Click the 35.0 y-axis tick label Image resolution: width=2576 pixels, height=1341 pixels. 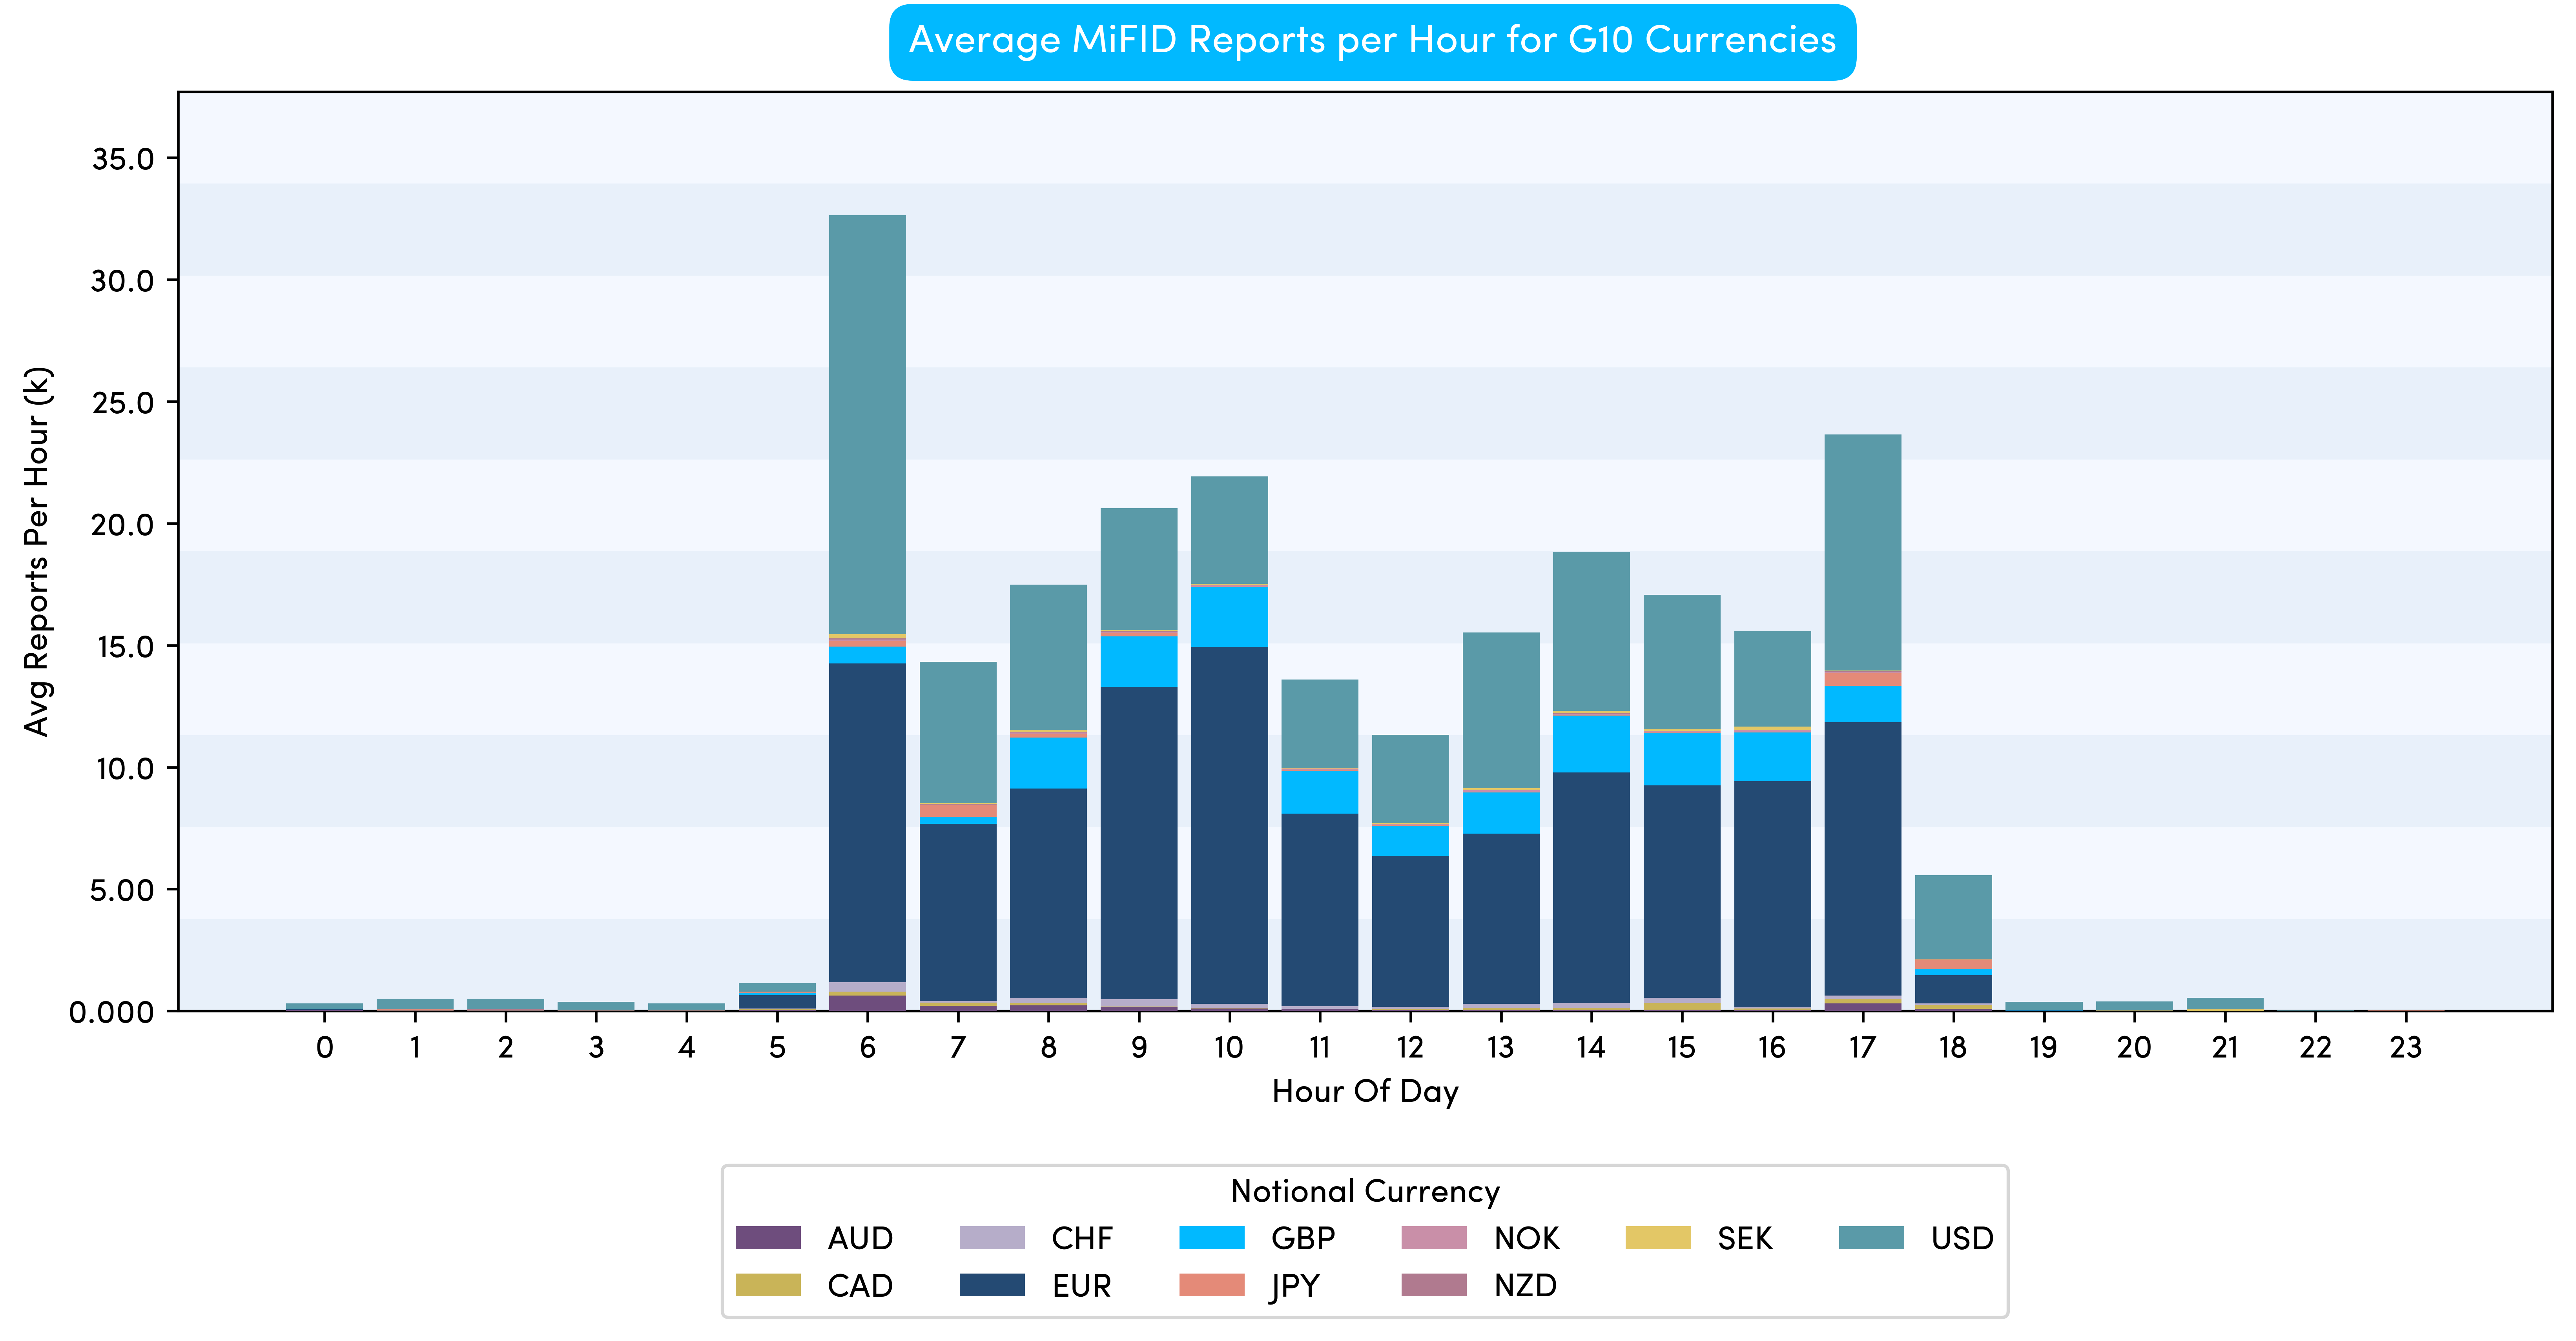click(122, 159)
